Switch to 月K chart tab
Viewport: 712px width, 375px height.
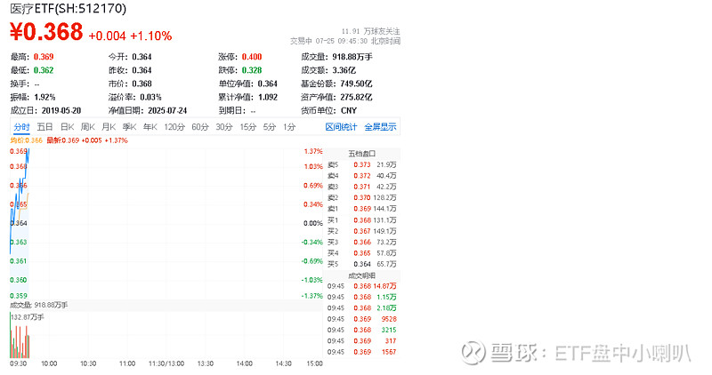pos(109,127)
